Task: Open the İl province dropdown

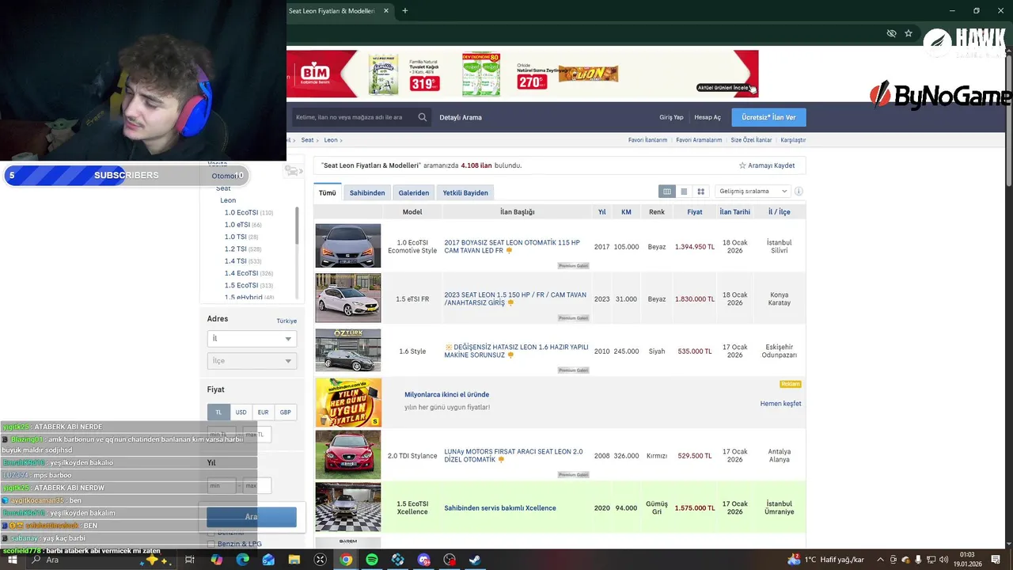Action: pos(252,339)
